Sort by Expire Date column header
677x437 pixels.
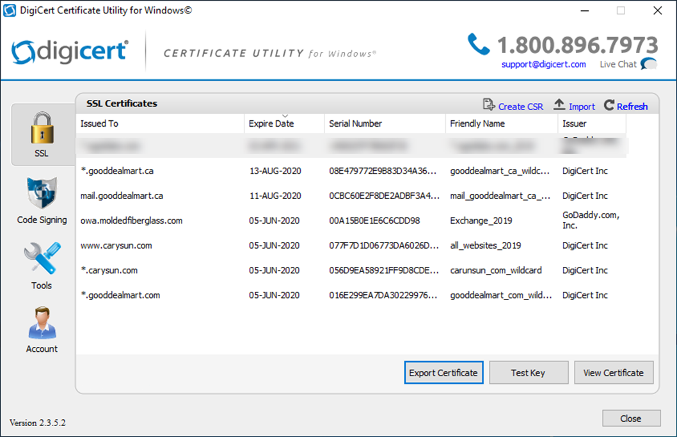coord(284,123)
